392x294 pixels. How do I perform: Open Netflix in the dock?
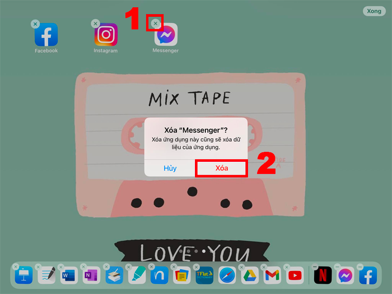[x=323, y=275]
